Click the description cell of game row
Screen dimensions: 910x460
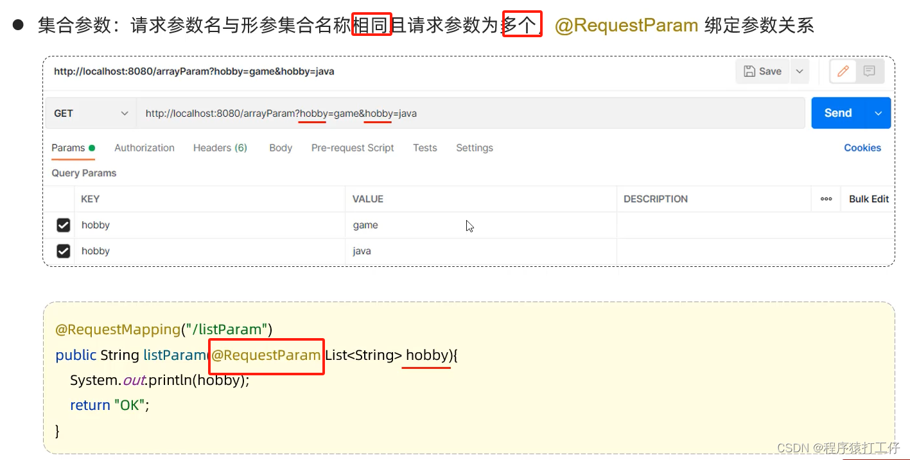coord(755,225)
